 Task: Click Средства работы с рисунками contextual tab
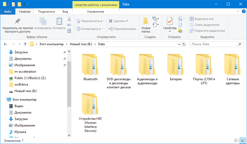tap(96, 5)
